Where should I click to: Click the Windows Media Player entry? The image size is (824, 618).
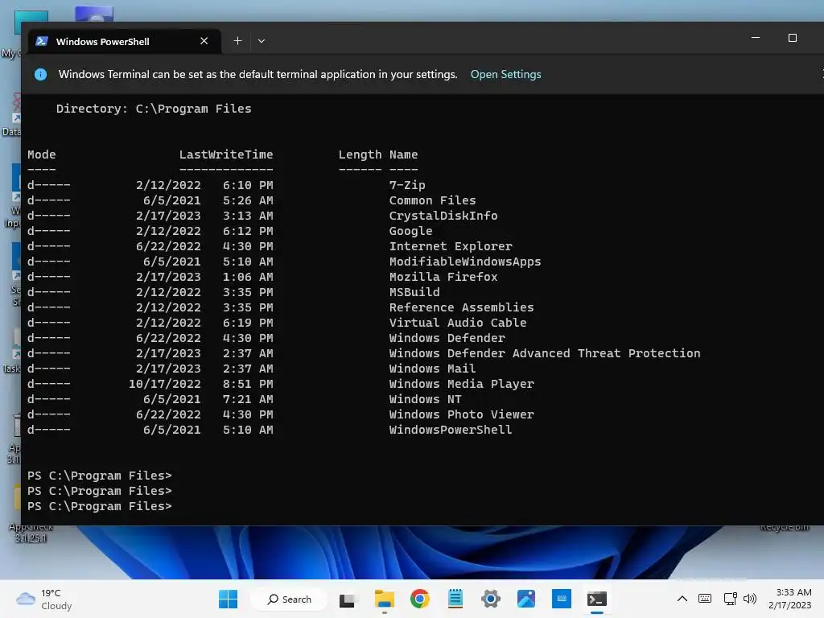(x=461, y=384)
